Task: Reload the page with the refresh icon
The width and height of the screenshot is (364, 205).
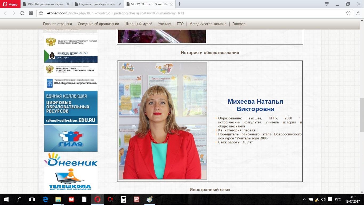Action: tap(22, 13)
